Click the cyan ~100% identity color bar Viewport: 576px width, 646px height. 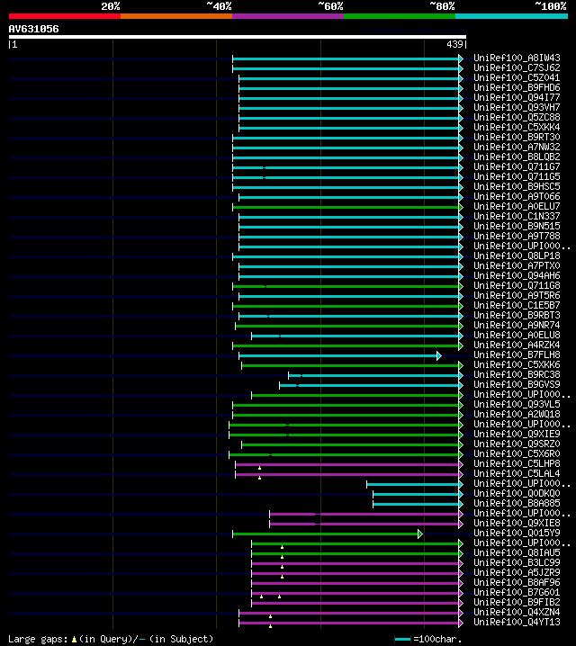point(511,16)
